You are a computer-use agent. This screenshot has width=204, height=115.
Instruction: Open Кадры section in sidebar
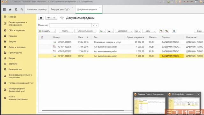coord(11,58)
